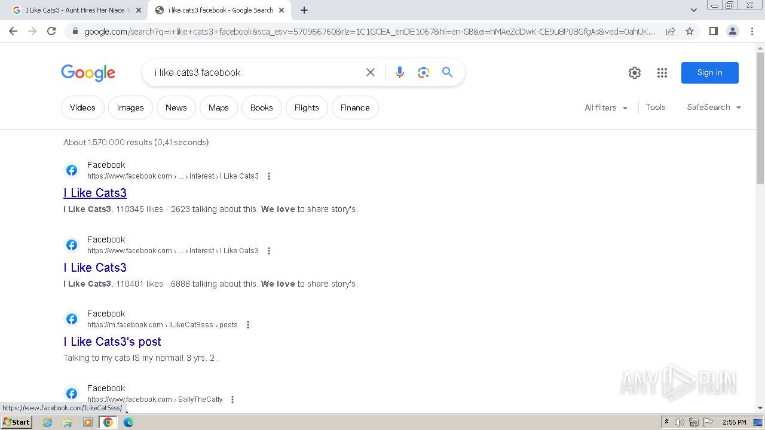This screenshot has width=765, height=430.
Task: Click the Facebook favicon of first result
Action: click(x=72, y=170)
